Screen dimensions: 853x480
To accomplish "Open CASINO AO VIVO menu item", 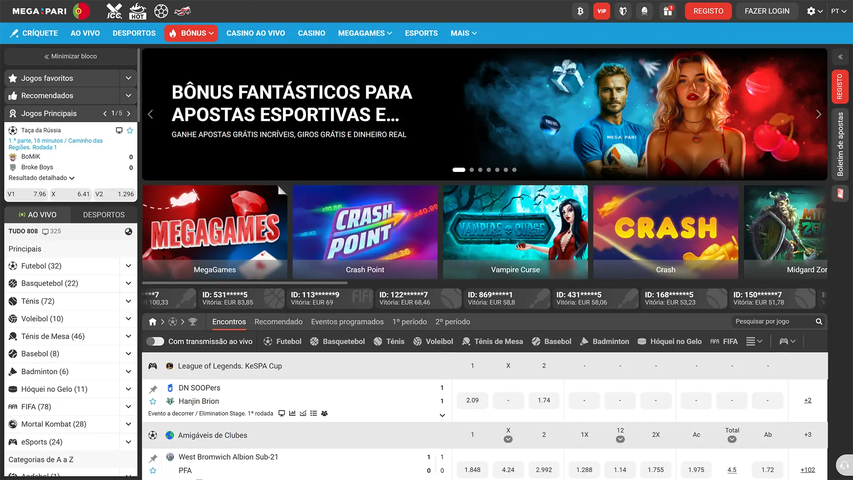I will 255,33.
